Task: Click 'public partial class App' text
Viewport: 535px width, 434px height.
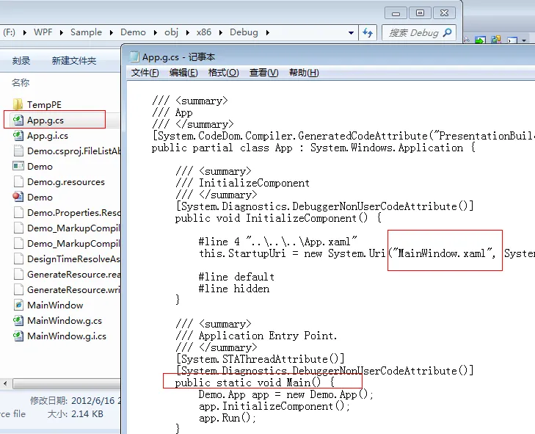Action: coord(222,148)
